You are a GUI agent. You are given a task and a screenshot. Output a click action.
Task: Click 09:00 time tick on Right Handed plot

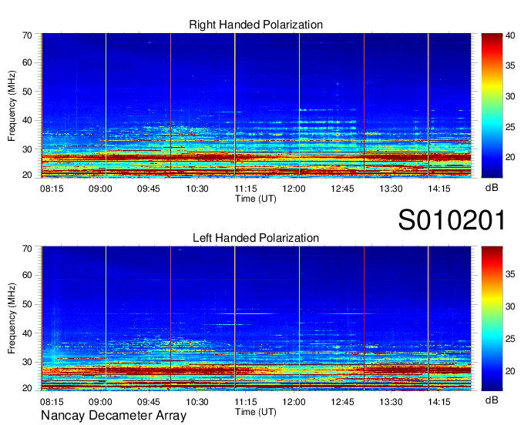tap(100, 189)
